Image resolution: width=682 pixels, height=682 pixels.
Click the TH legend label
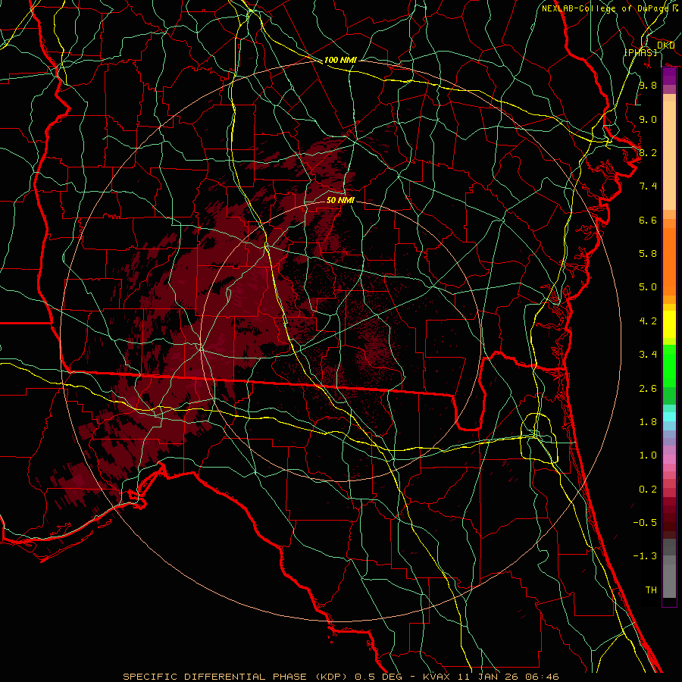651,590
